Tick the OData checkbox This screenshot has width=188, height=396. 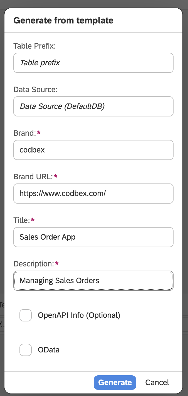(26, 350)
